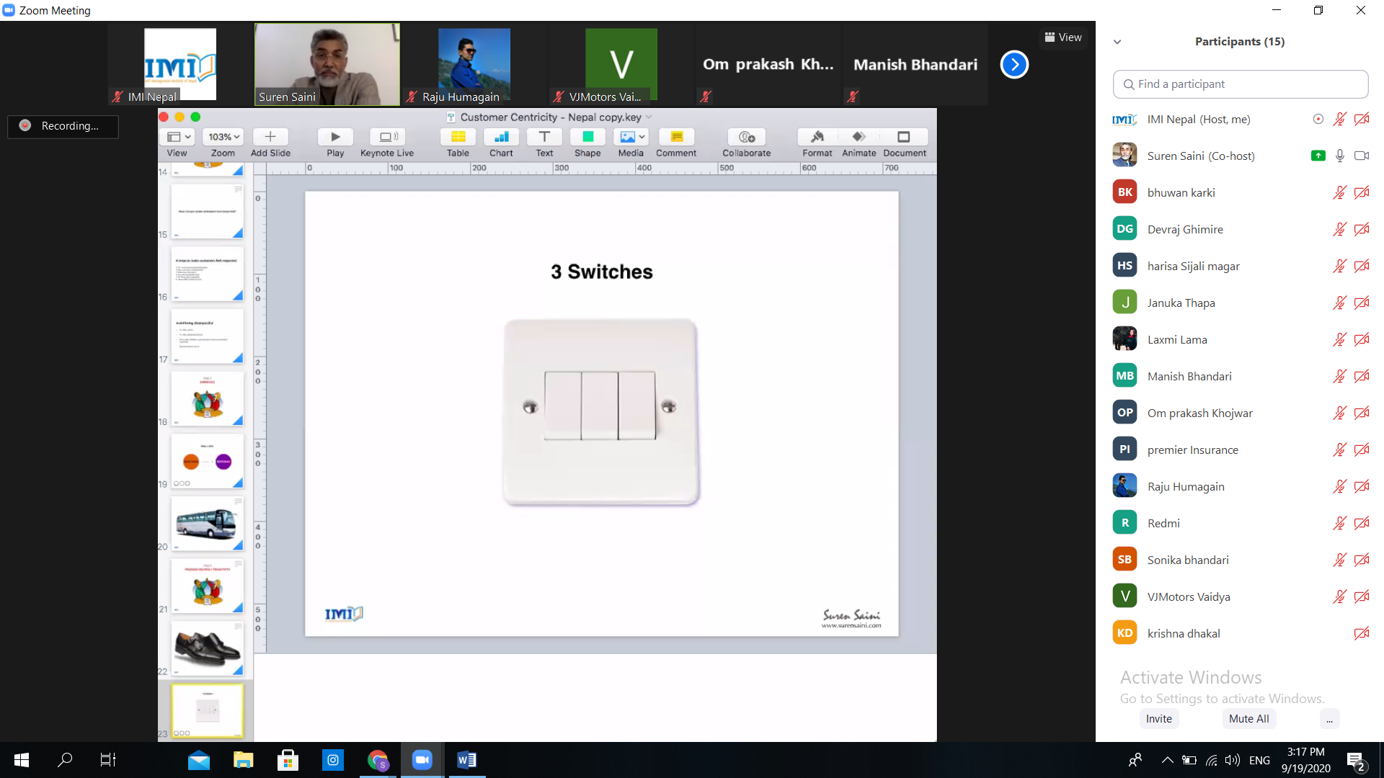The height and width of the screenshot is (778, 1384).
Task: Click the Mute All button
Action: point(1248,719)
